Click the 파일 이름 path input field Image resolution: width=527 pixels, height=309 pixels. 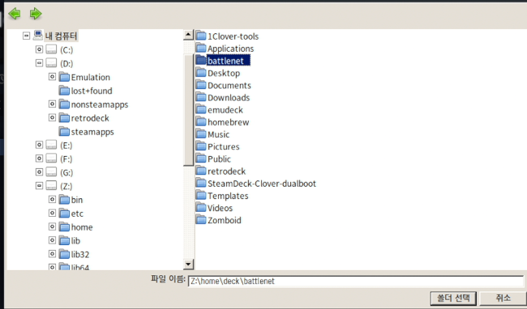(x=356, y=281)
